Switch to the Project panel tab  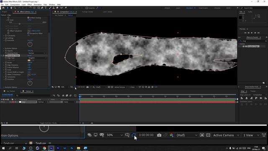(x=5, y=12)
